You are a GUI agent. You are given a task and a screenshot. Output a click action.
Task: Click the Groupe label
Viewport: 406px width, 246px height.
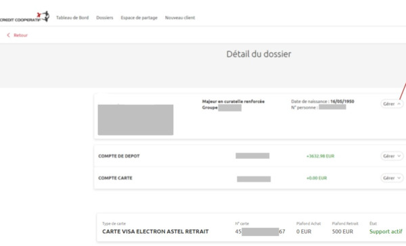[x=210, y=107]
